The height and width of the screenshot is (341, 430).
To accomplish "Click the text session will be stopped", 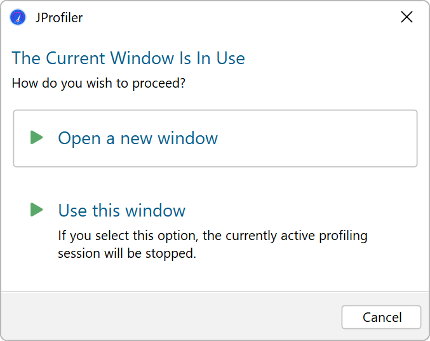I will (x=127, y=253).
